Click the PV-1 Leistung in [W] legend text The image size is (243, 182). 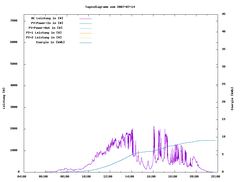pyautogui.click(x=44, y=33)
